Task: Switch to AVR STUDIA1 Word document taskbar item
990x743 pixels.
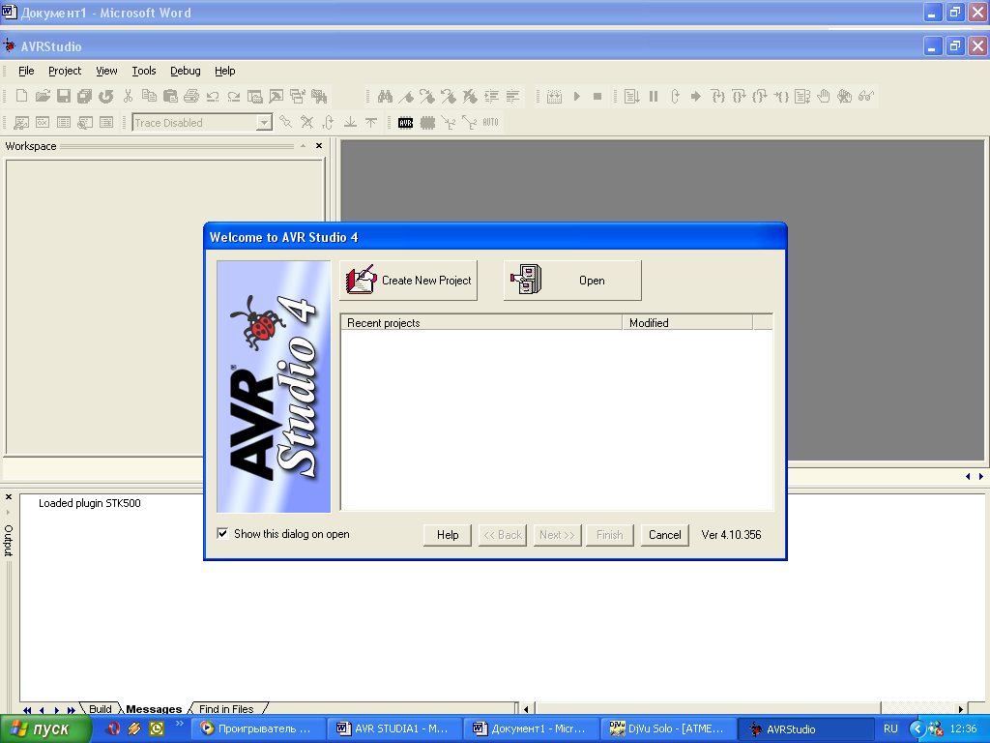Action: point(394,728)
